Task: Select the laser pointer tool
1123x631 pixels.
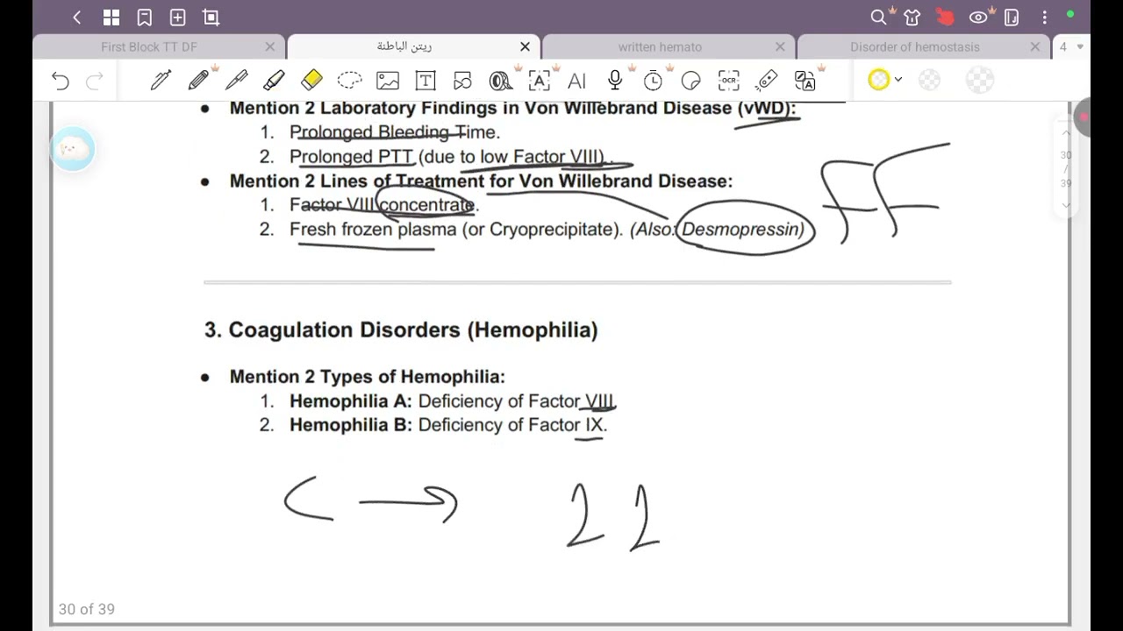Action: 767,81
